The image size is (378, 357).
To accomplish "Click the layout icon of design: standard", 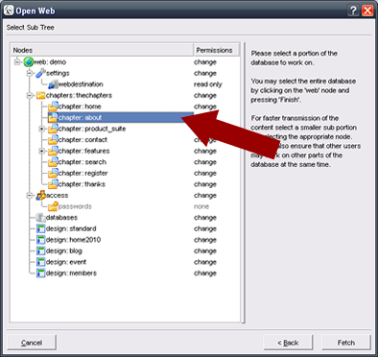I will coord(40,228).
